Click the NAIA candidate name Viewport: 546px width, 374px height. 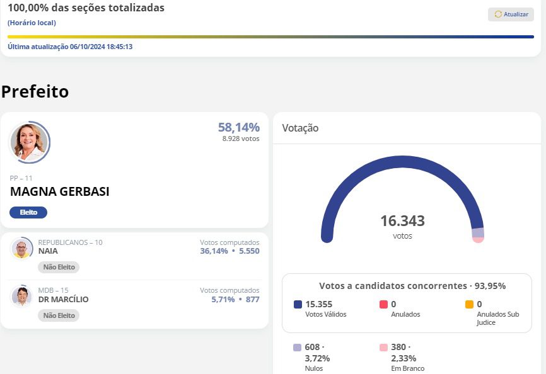coord(48,251)
